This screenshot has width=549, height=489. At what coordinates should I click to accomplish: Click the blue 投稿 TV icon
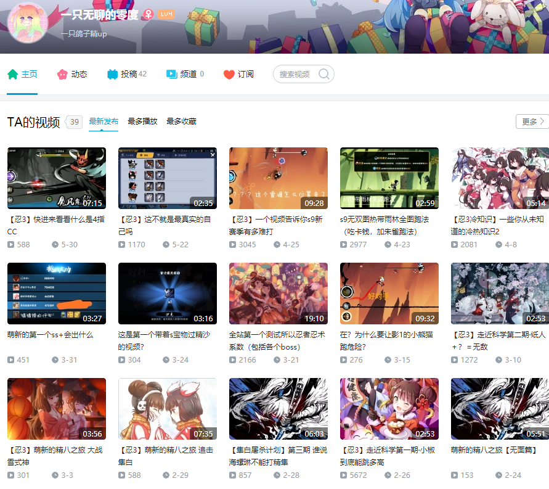coord(112,74)
